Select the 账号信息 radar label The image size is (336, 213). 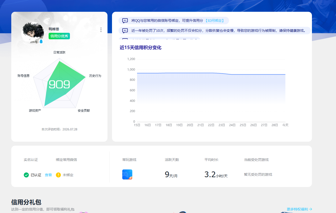(x=24, y=76)
